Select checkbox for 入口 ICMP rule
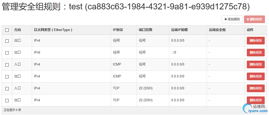The height and width of the screenshot is (115, 269). tap(7, 65)
